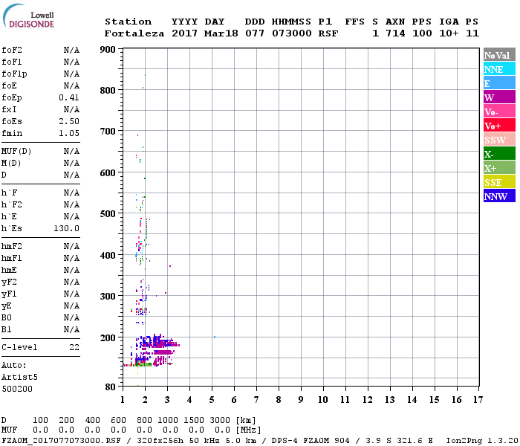The image size is (520, 446).
Task: Select the dark green X- legend swatch
Action: click(499, 154)
